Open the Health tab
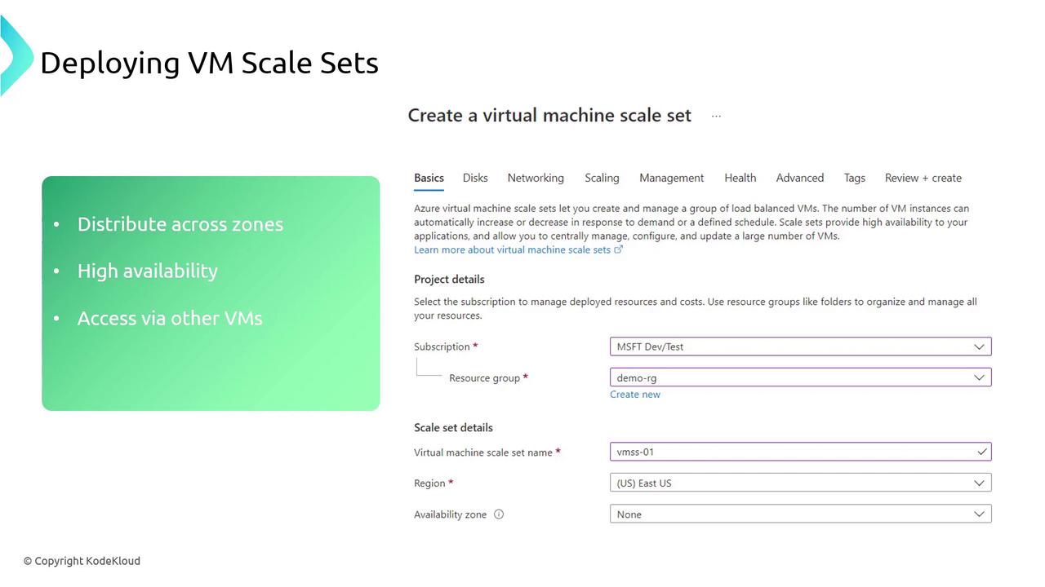This screenshot has height=587, width=1045. tap(740, 178)
